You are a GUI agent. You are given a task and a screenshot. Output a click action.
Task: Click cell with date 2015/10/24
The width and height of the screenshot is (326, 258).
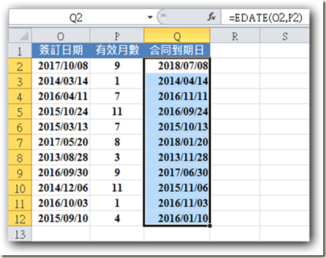[61, 111]
